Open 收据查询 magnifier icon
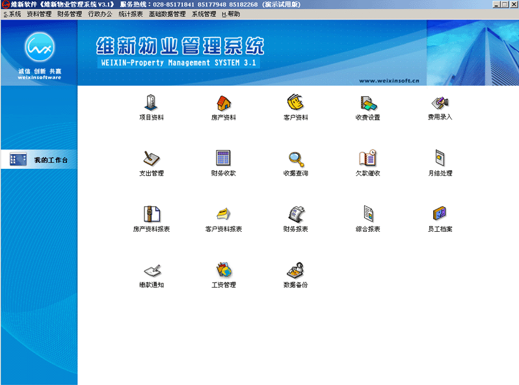Image resolution: width=519 pixels, height=385 pixels. pyautogui.click(x=296, y=159)
